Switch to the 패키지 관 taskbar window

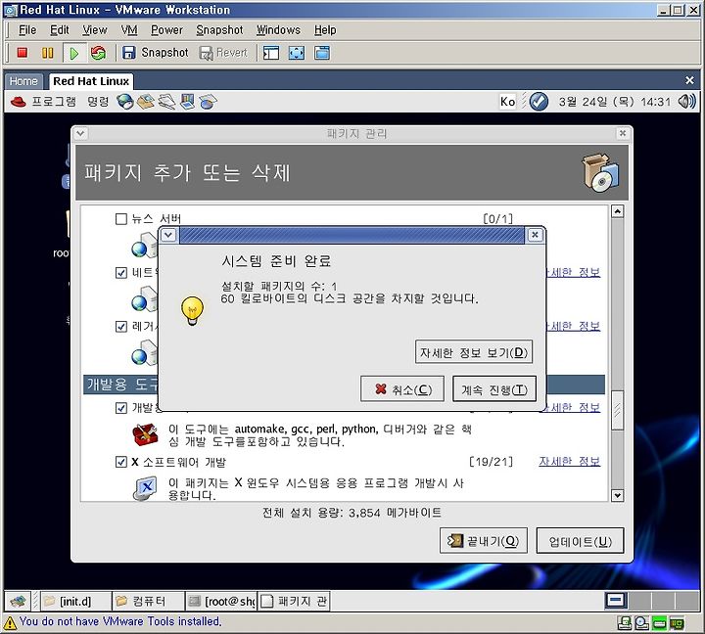(294, 601)
